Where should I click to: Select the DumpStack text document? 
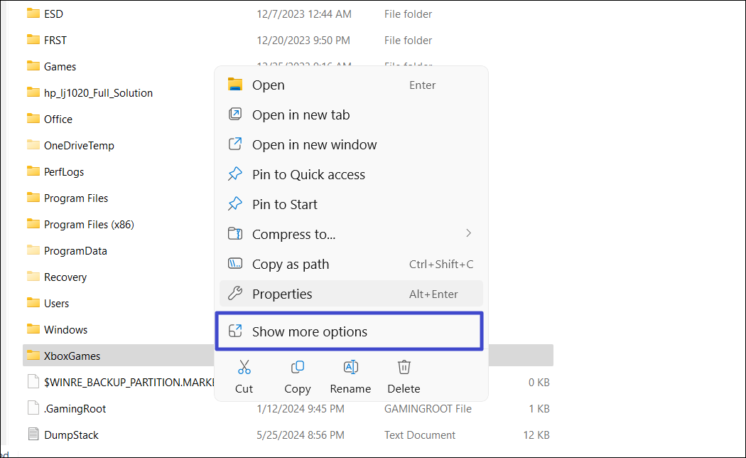coord(71,435)
